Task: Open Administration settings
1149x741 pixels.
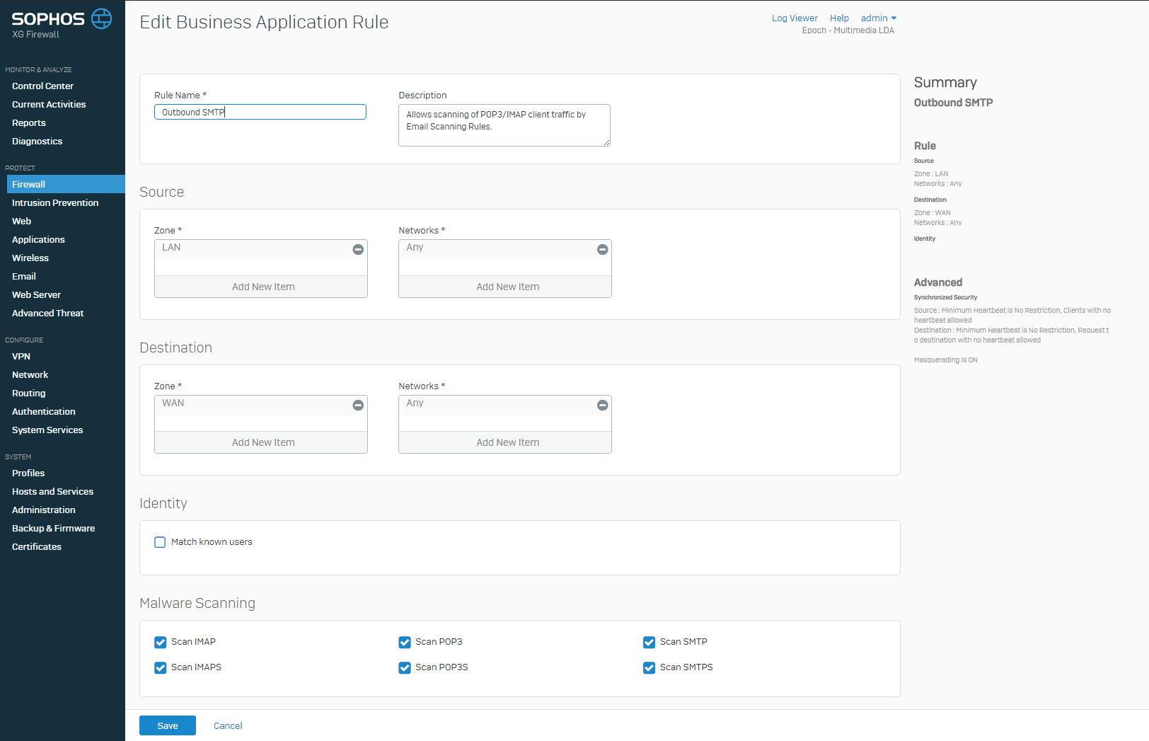Action: (x=44, y=510)
